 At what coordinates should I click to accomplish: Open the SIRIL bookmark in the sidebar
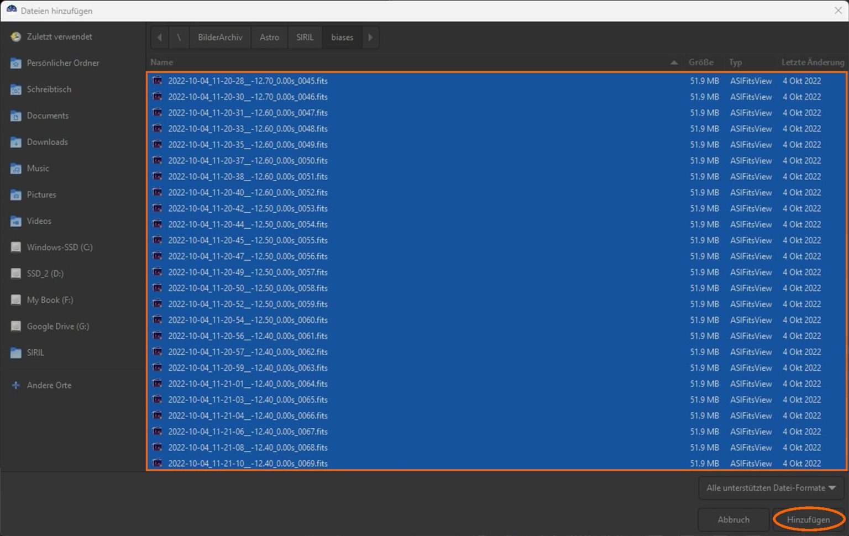(x=35, y=353)
